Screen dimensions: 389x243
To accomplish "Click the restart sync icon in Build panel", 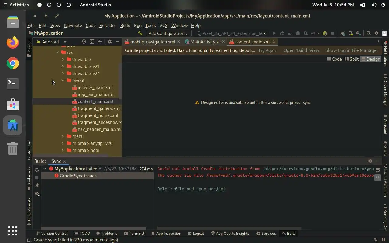I will coord(37,170).
